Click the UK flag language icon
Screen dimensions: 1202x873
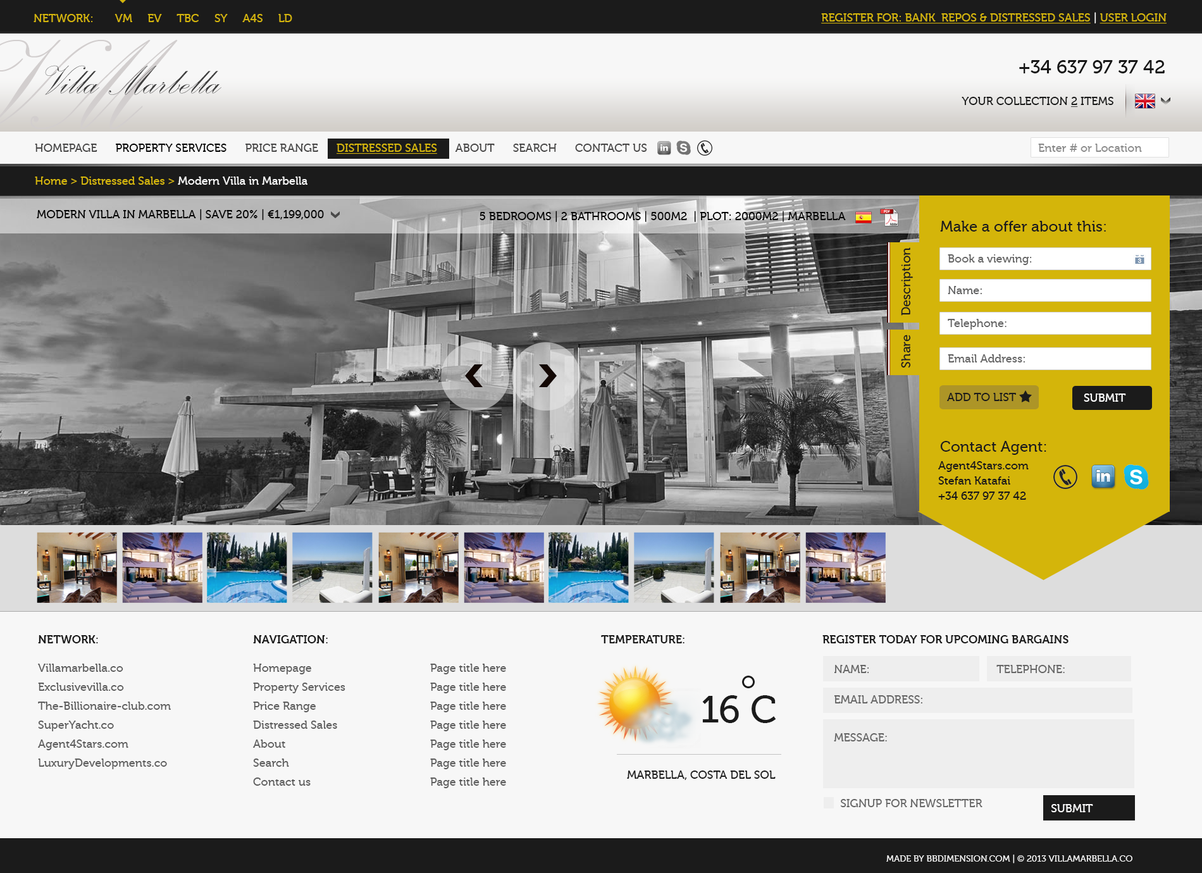(x=1145, y=101)
